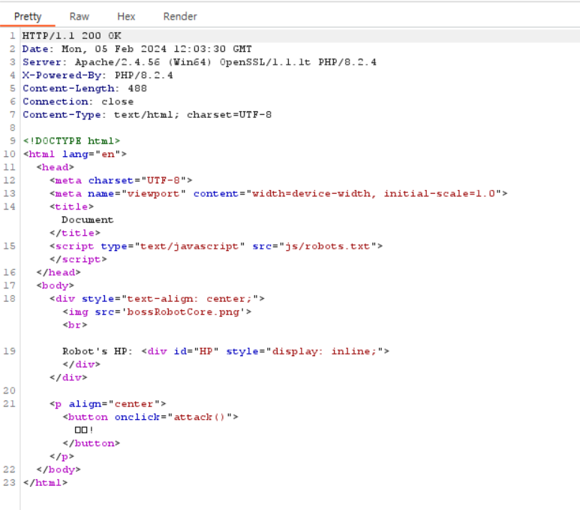Click the opening <head> tag

point(55,167)
